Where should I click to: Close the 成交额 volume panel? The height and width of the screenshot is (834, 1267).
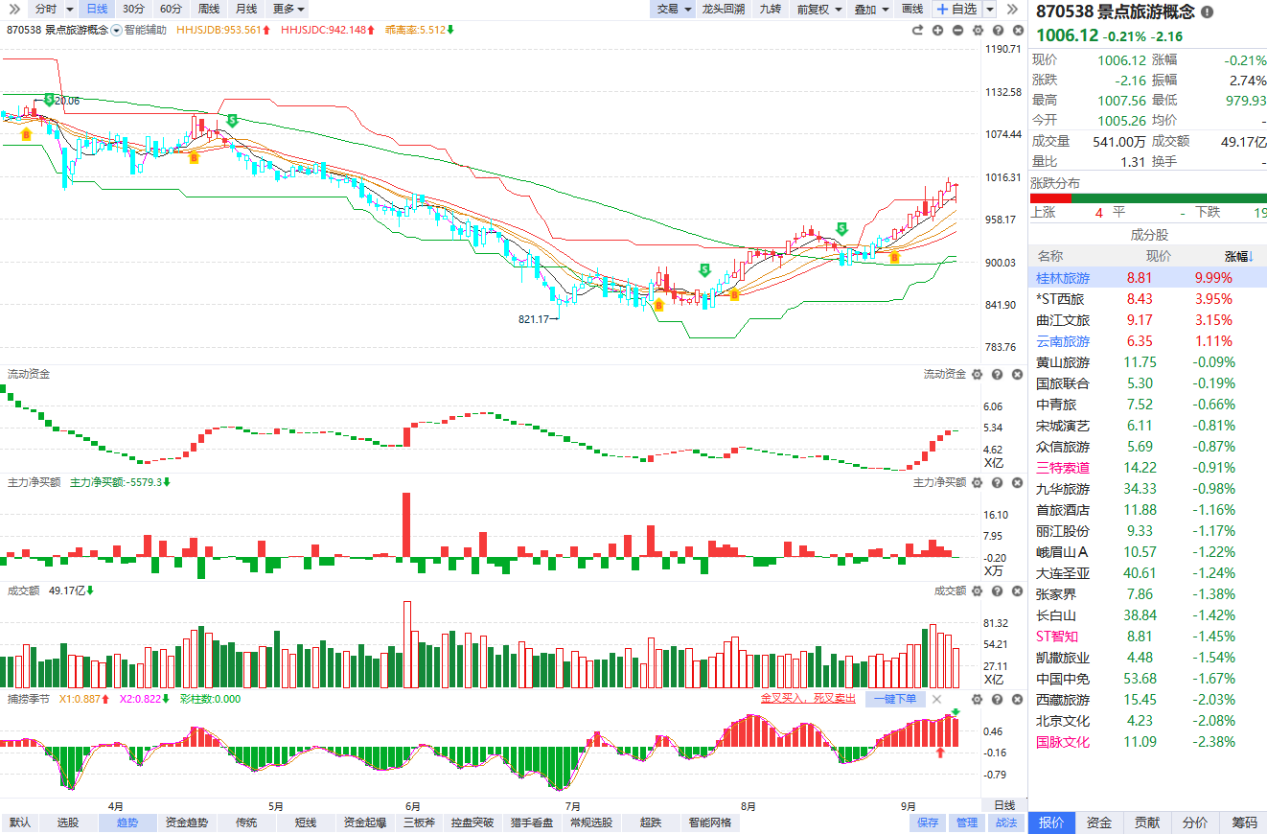(x=1016, y=591)
